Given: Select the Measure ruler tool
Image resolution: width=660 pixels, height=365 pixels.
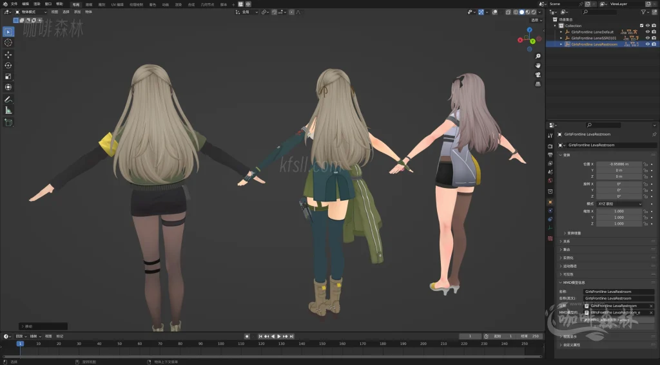Looking at the screenshot, I should (x=8, y=110).
